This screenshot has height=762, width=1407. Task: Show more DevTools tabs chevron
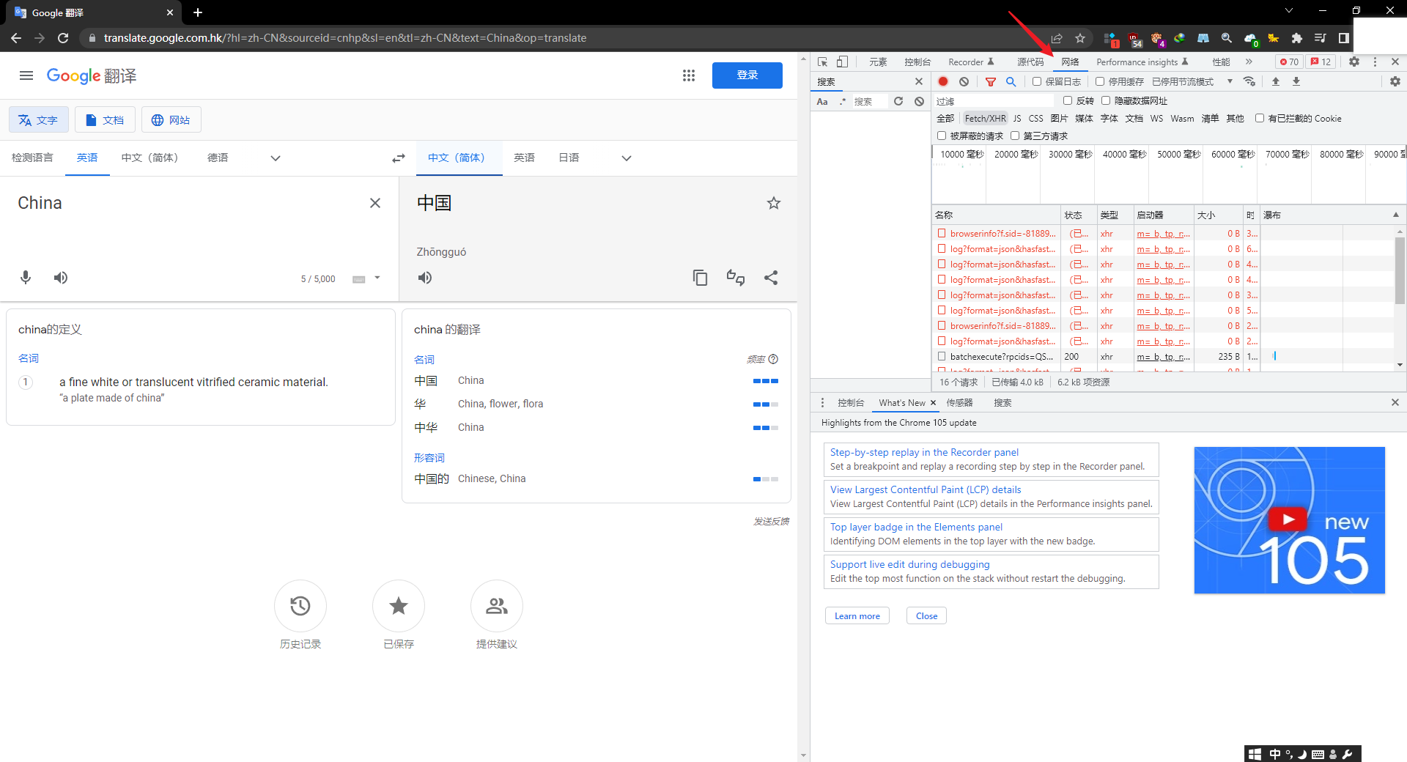coord(1249,62)
